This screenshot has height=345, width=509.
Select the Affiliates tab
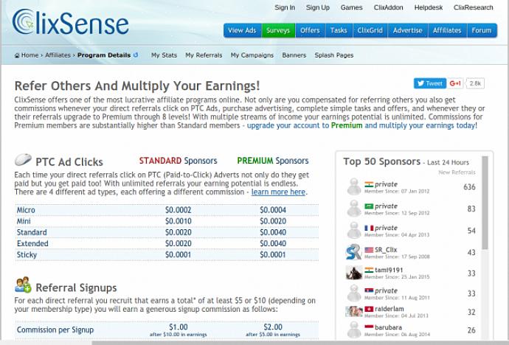[447, 30]
